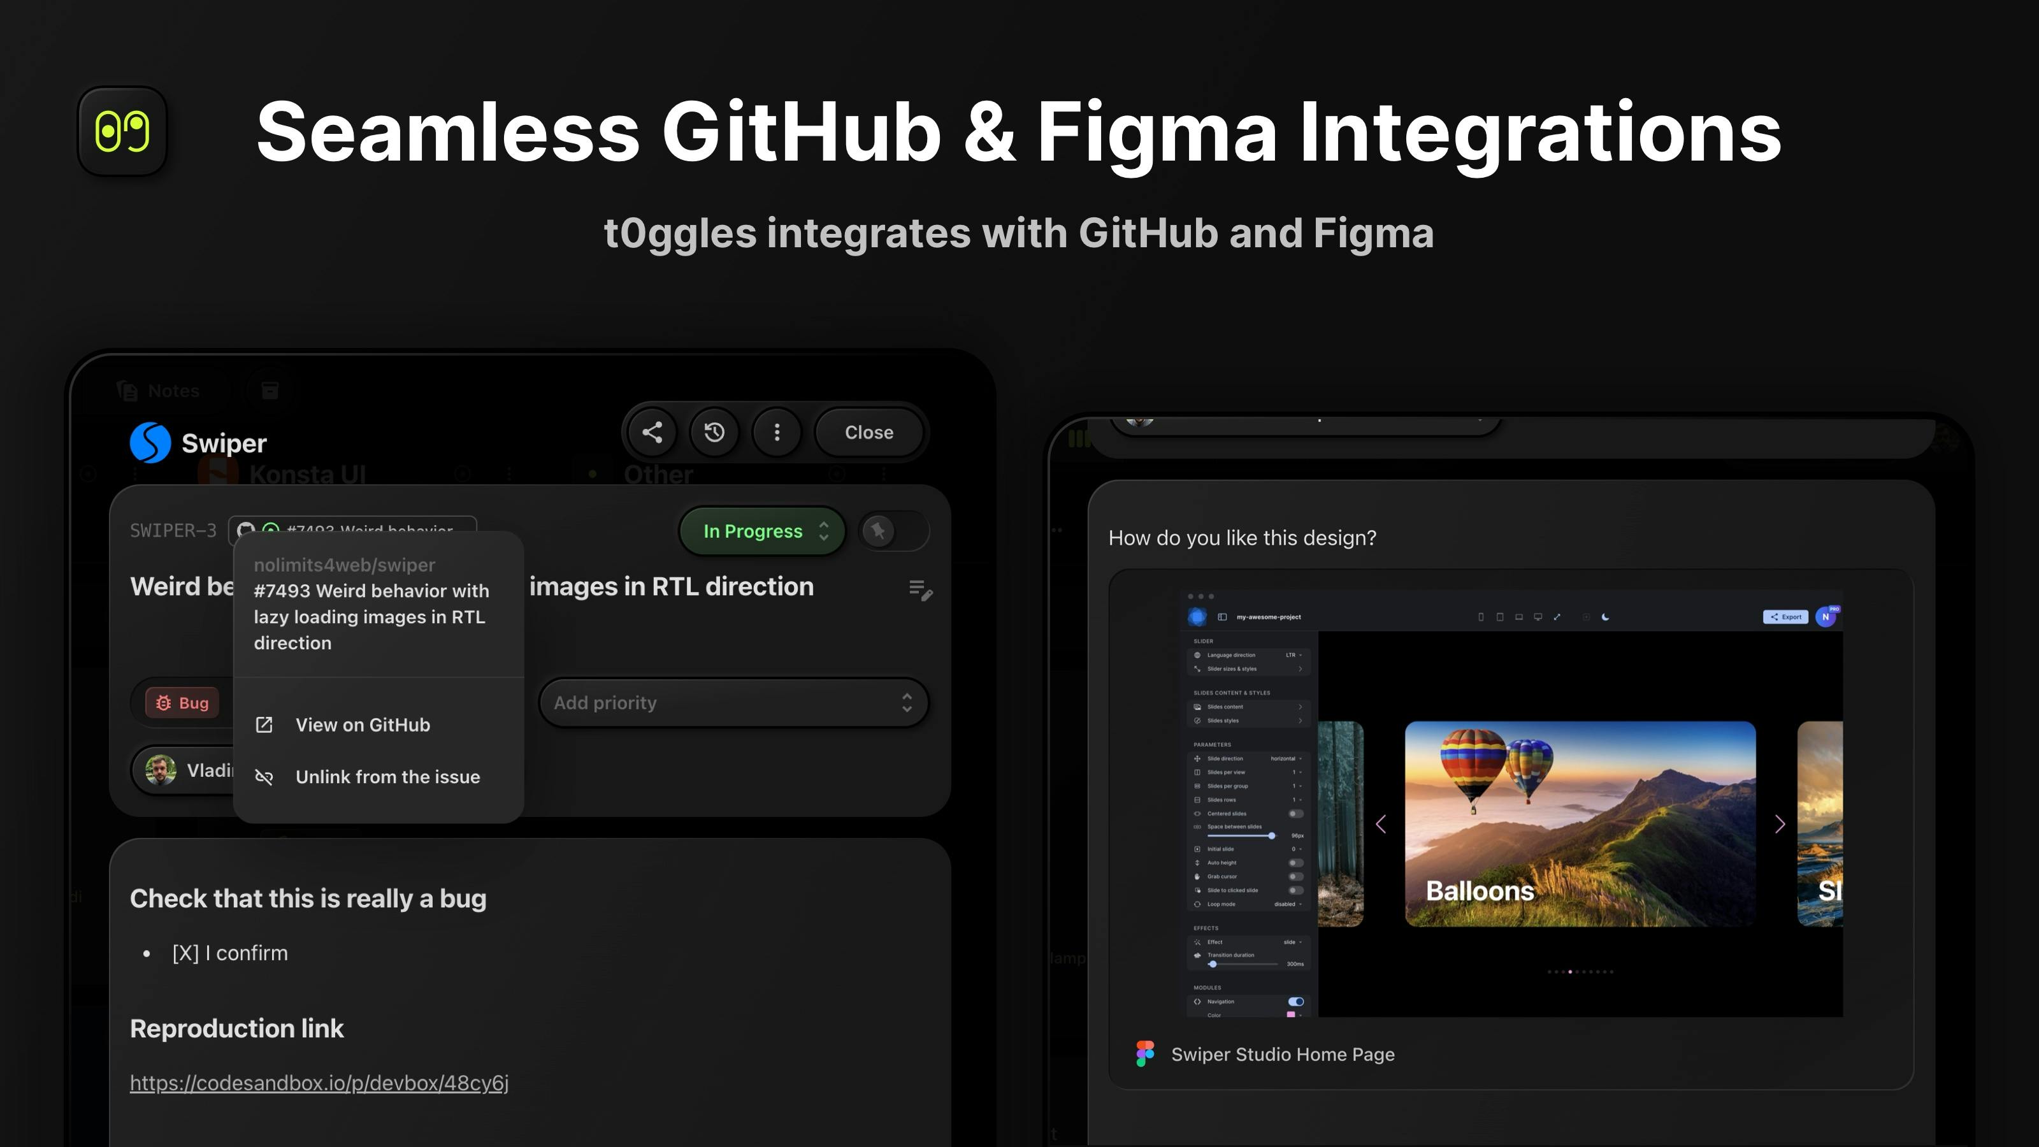Click the 'Reproduction link' heading
2039x1147 pixels.
[236, 1028]
